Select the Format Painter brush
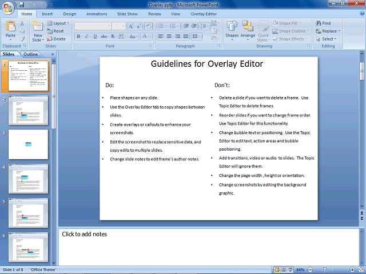 pos(22,39)
